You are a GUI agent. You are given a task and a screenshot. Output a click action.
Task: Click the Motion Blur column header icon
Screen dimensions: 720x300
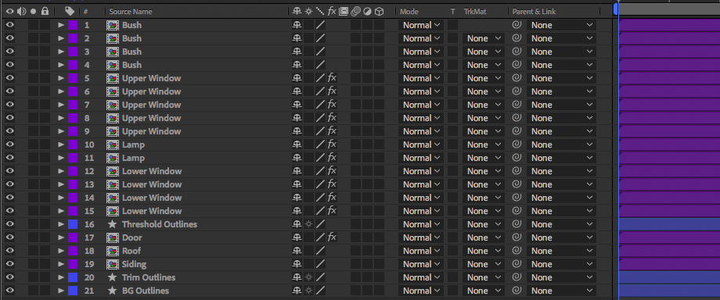[355, 11]
